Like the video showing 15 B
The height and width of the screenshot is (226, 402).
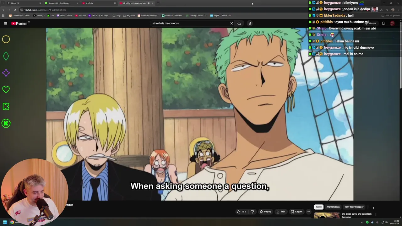(242, 212)
